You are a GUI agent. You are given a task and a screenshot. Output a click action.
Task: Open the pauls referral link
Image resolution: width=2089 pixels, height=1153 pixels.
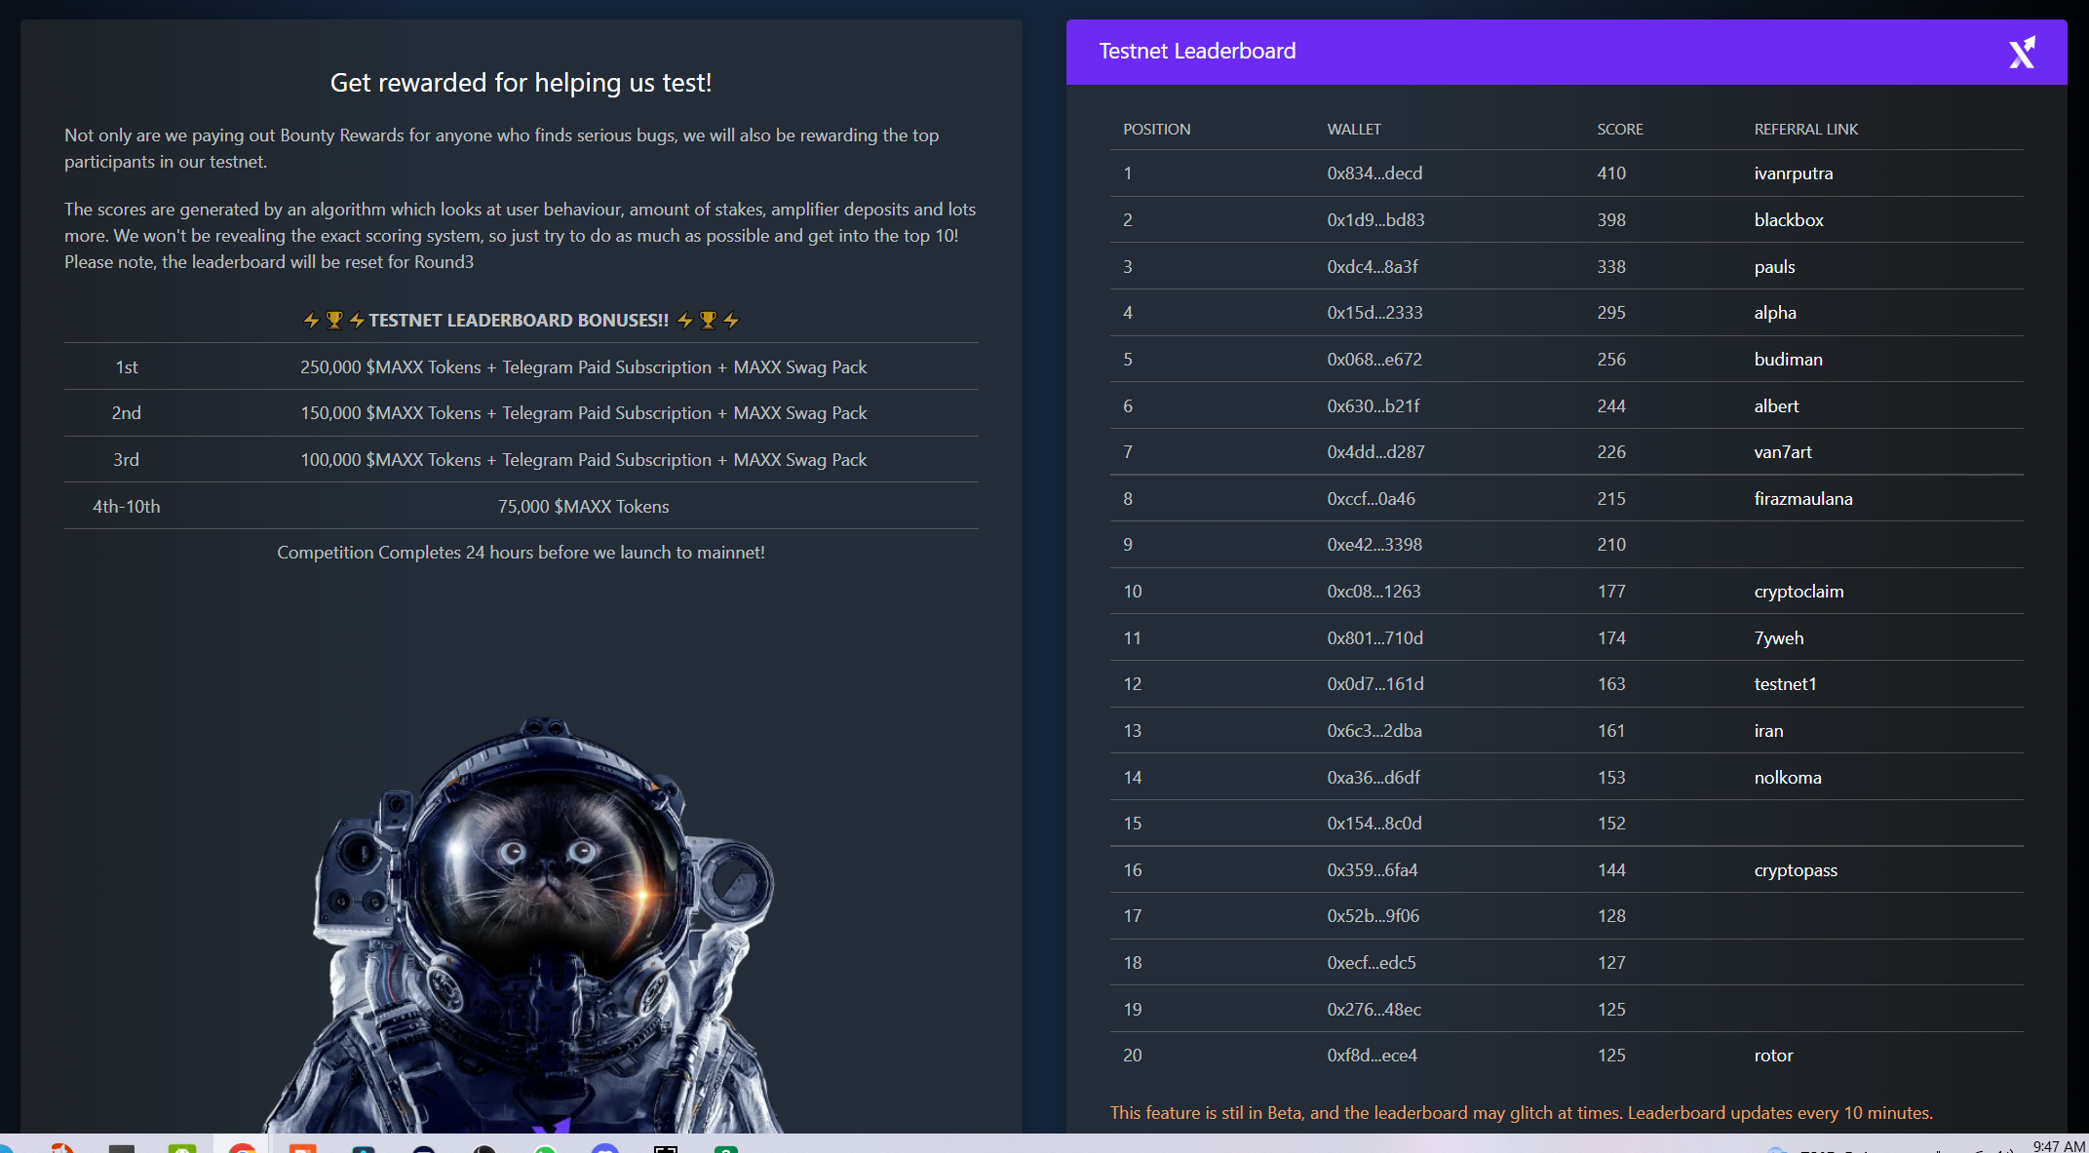click(x=1774, y=267)
